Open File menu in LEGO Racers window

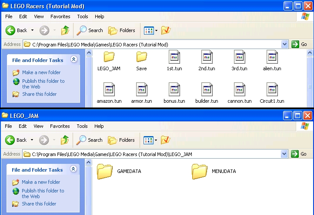point(9,16)
